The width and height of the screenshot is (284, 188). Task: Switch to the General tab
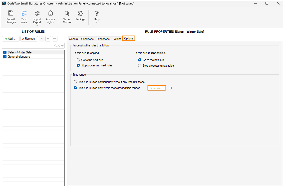coord(73,39)
